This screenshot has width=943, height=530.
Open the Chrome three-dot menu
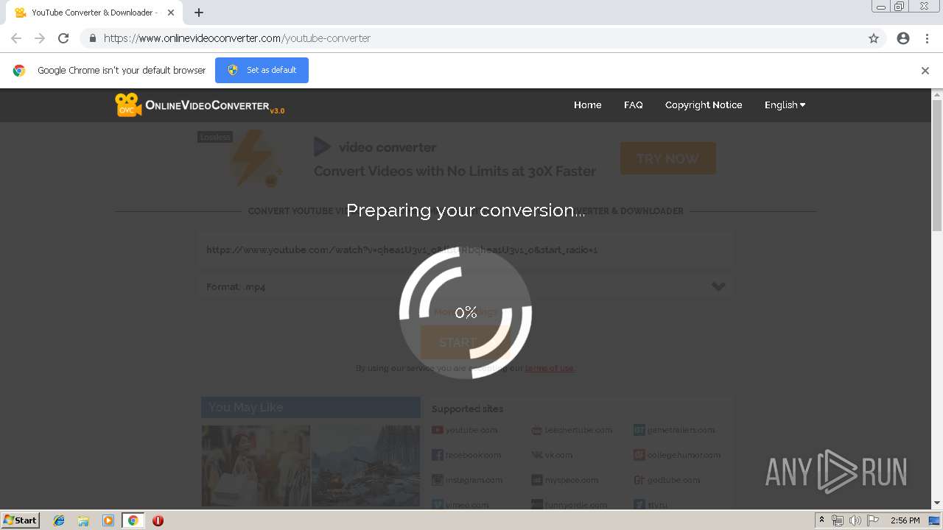927,38
